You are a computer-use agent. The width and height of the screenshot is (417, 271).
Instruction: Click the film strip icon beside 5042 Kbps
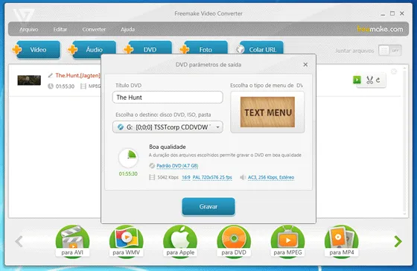pos(152,177)
